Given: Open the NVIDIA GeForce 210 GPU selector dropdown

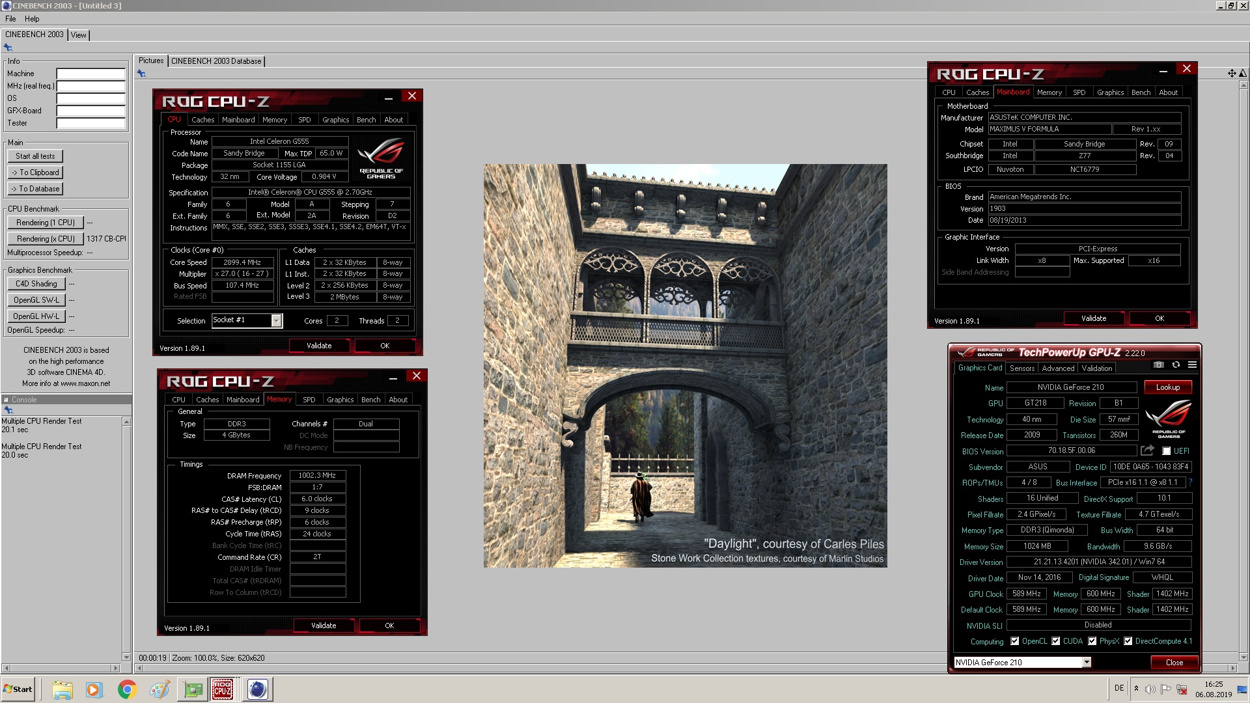Looking at the screenshot, I should click(x=1087, y=663).
